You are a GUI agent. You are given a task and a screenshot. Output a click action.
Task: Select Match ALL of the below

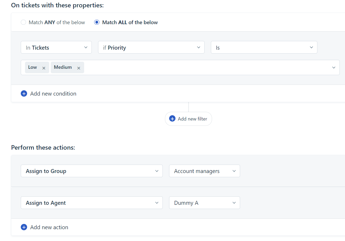(97, 23)
